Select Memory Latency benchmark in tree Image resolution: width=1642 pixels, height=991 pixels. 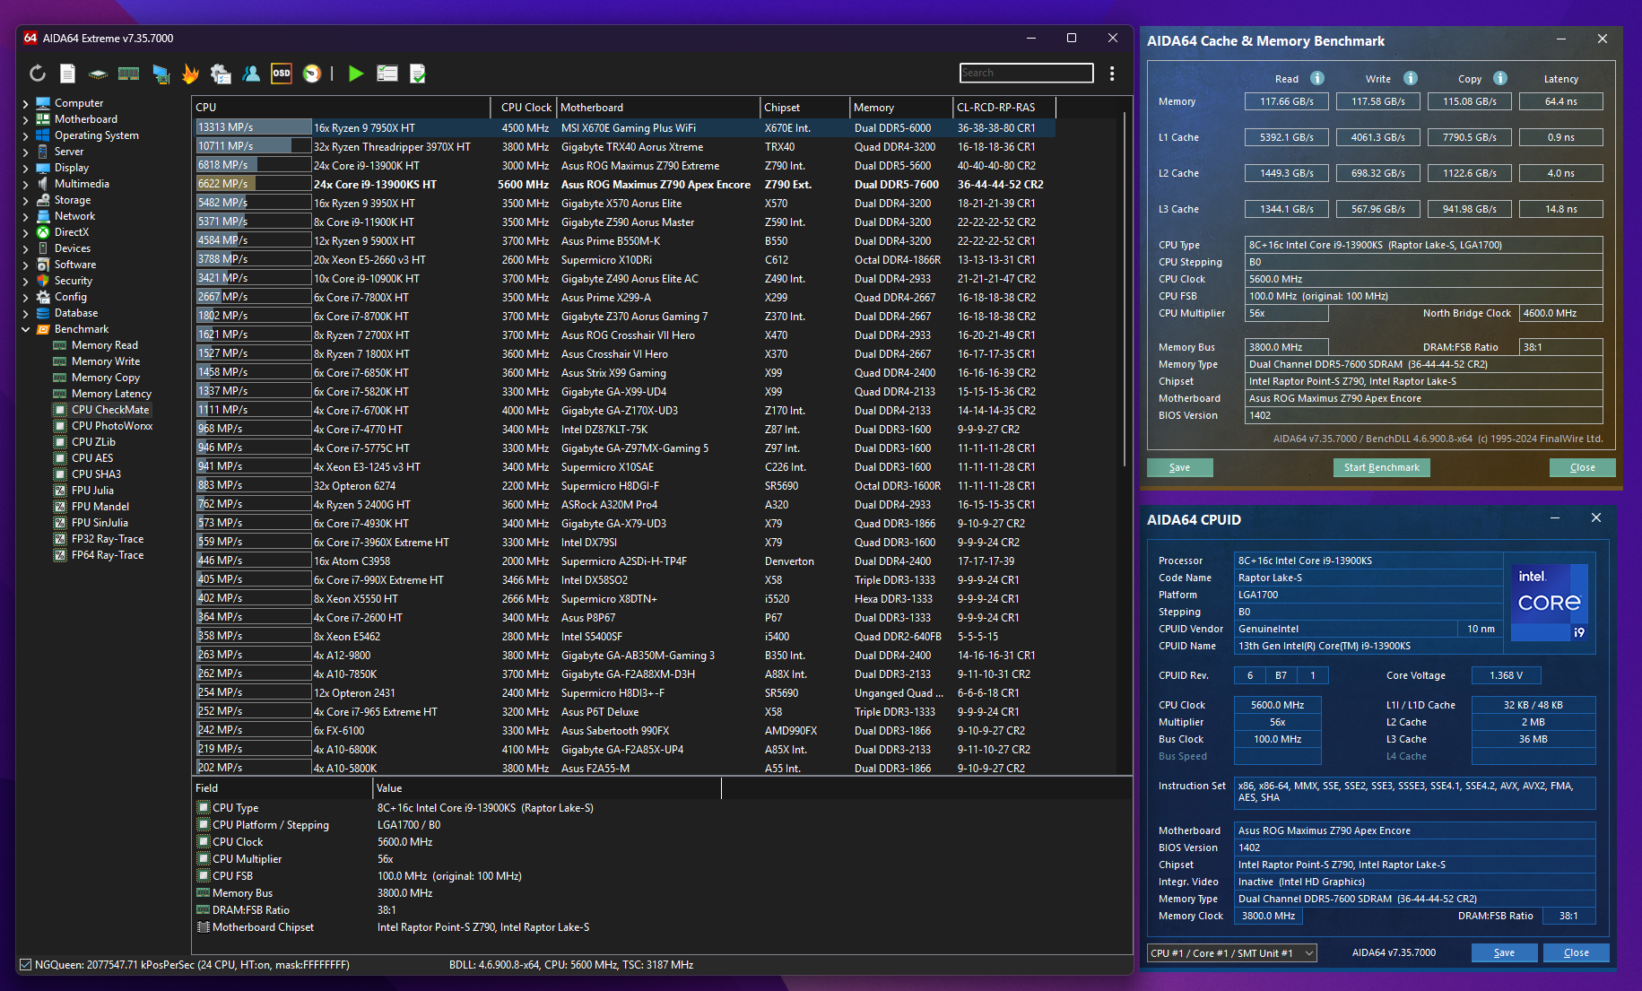(111, 394)
